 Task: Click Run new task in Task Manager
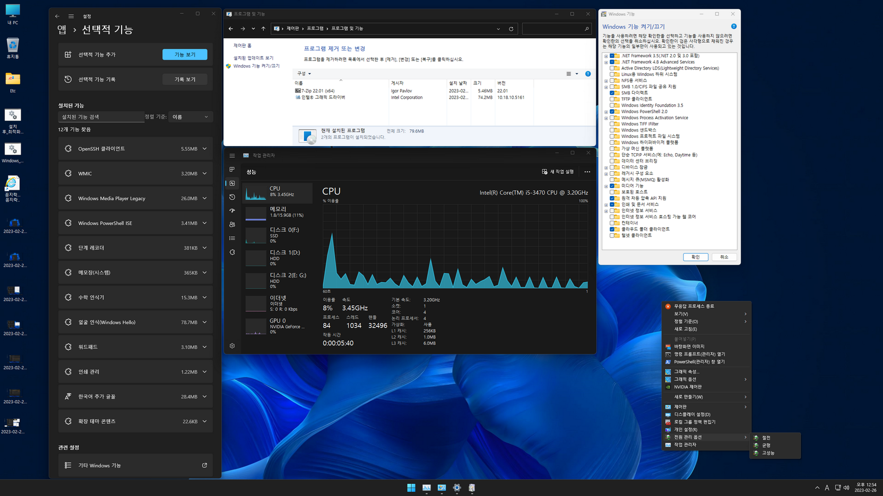(558, 172)
